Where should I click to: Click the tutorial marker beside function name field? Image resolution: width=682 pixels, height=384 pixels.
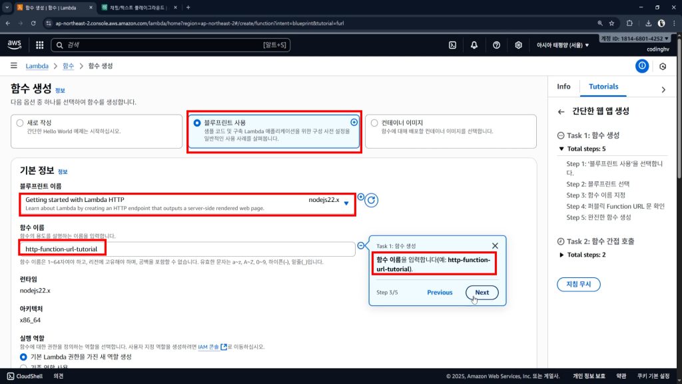click(x=361, y=246)
